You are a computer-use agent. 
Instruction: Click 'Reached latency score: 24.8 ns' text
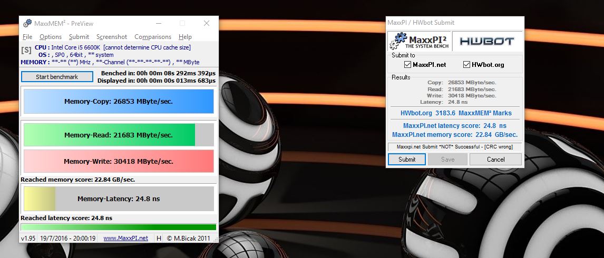(66, 218)
